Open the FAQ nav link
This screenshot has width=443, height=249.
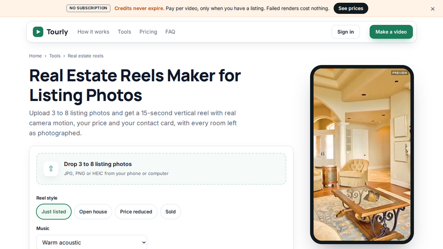pyautogui.click(x=170, y=32)
